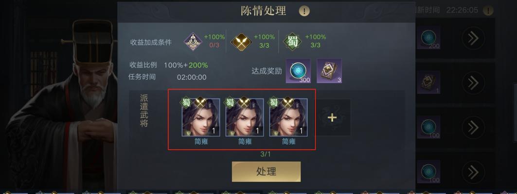The height and width of the screenshot is (194, 517).
Task: Click the 3/1 dispatched count label
Action: [266, 154]
